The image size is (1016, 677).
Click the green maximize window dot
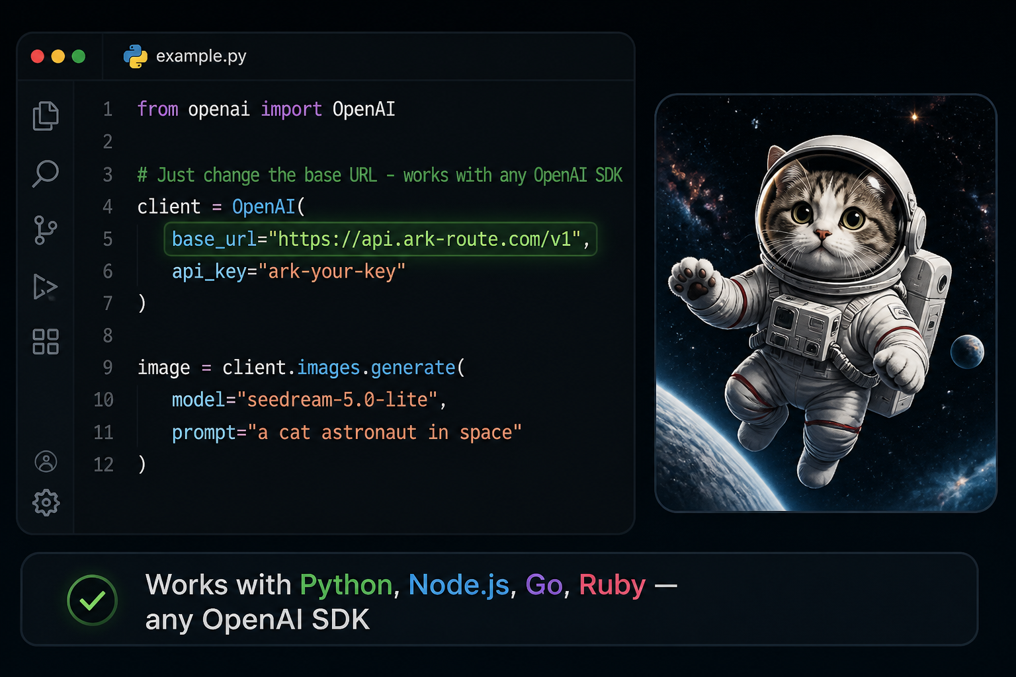click(79, 57)
